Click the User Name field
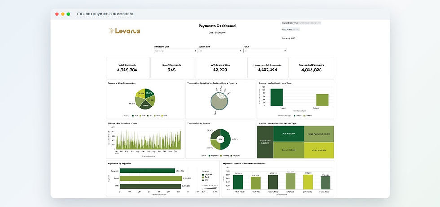 (x=291, y=29)
